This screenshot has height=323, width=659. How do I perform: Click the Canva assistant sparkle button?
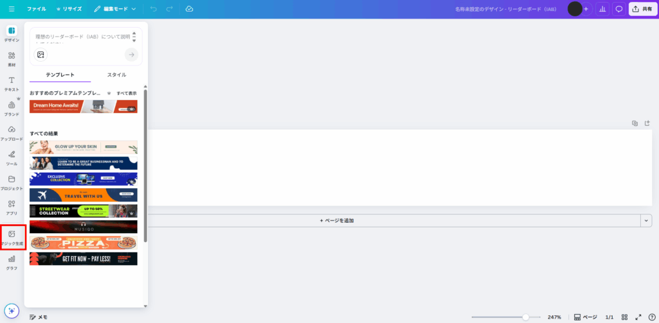click(11, 311)
